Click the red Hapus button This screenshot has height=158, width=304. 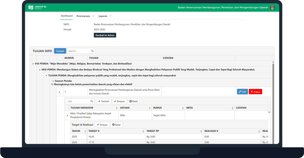(x=255, y=92)
